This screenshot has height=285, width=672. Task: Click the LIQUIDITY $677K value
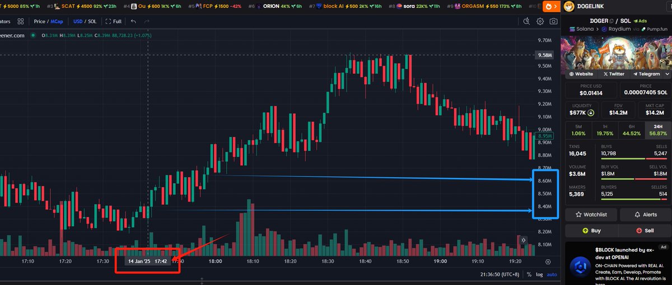click(577, 113)
